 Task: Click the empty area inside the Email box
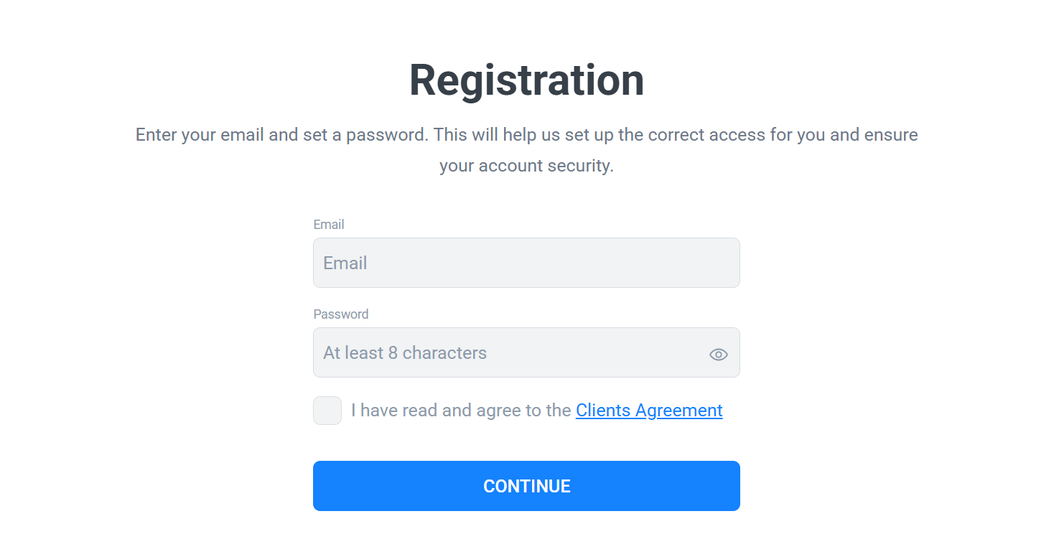(553, 263)
